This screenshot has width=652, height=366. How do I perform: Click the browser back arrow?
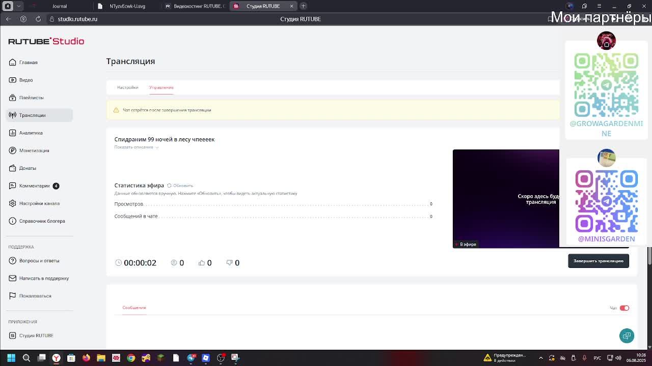click(9, 19)
